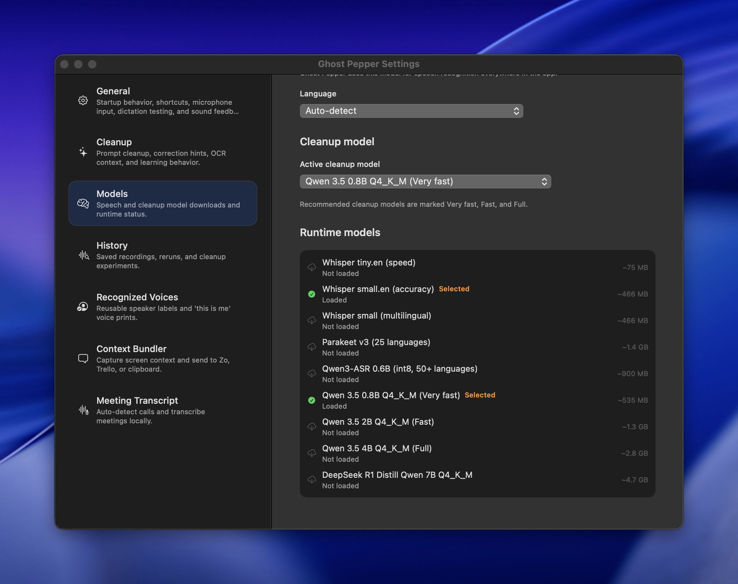This screenshot has width=738, height=584.
Task: Click the General gear icon
Action: click(x=83, y=101)
